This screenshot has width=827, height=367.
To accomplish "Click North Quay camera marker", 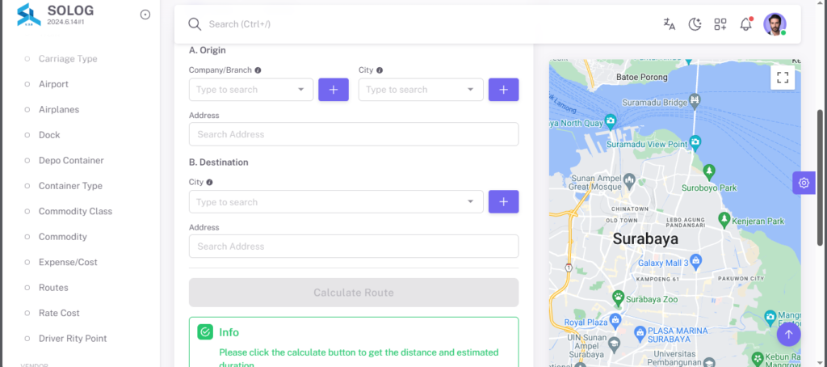I will pos(611,121).
